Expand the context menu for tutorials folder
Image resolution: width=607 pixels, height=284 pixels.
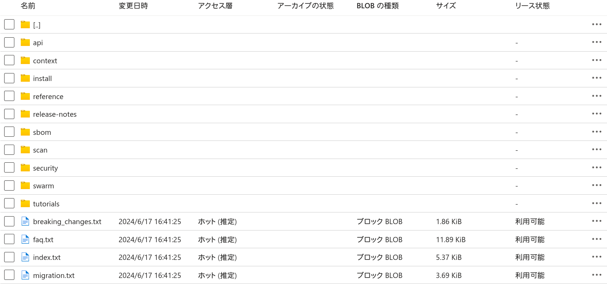point(597,203)
